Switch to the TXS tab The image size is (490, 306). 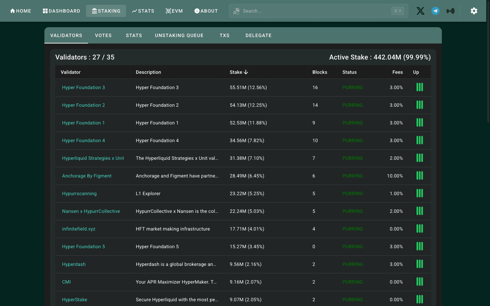[225, 35]
